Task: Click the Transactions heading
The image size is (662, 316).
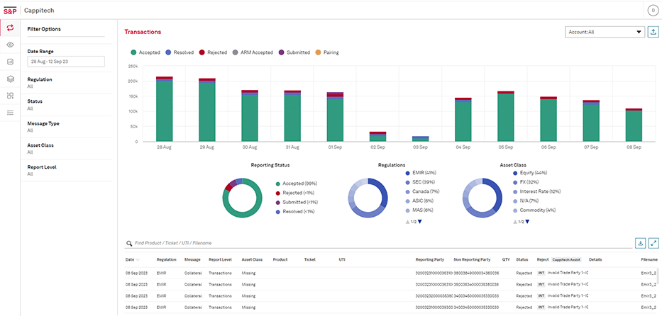Action: (143, 32)
